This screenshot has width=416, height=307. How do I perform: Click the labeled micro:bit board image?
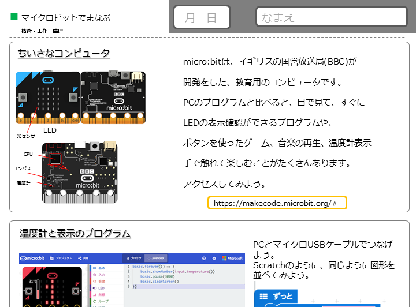80,172
